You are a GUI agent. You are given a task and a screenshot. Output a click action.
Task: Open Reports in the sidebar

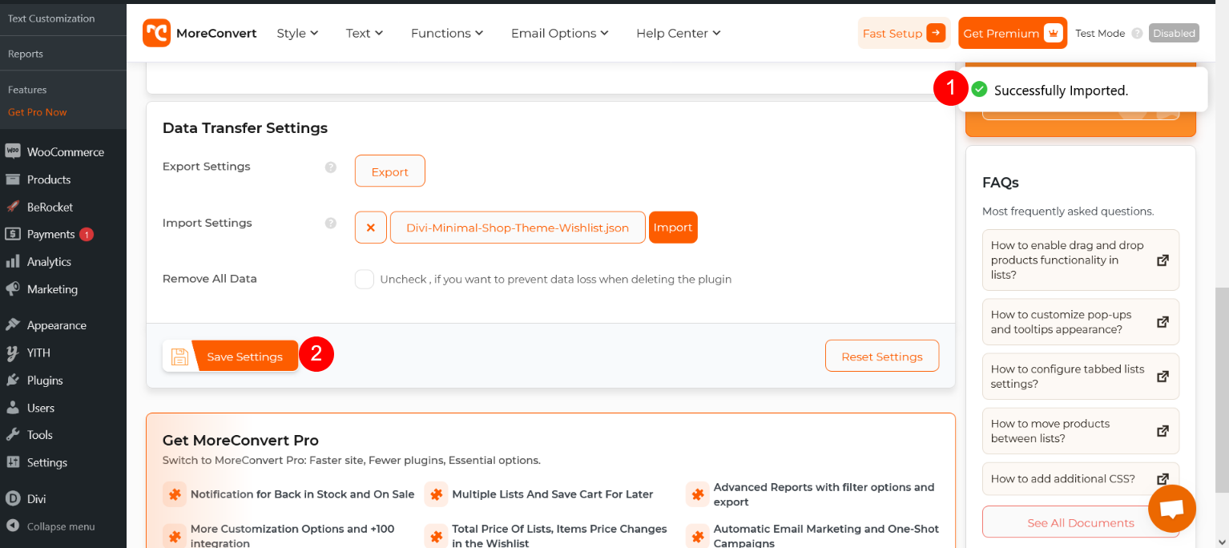26,54
